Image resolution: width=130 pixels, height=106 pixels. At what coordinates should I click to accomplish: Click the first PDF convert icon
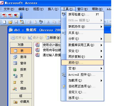5,16
